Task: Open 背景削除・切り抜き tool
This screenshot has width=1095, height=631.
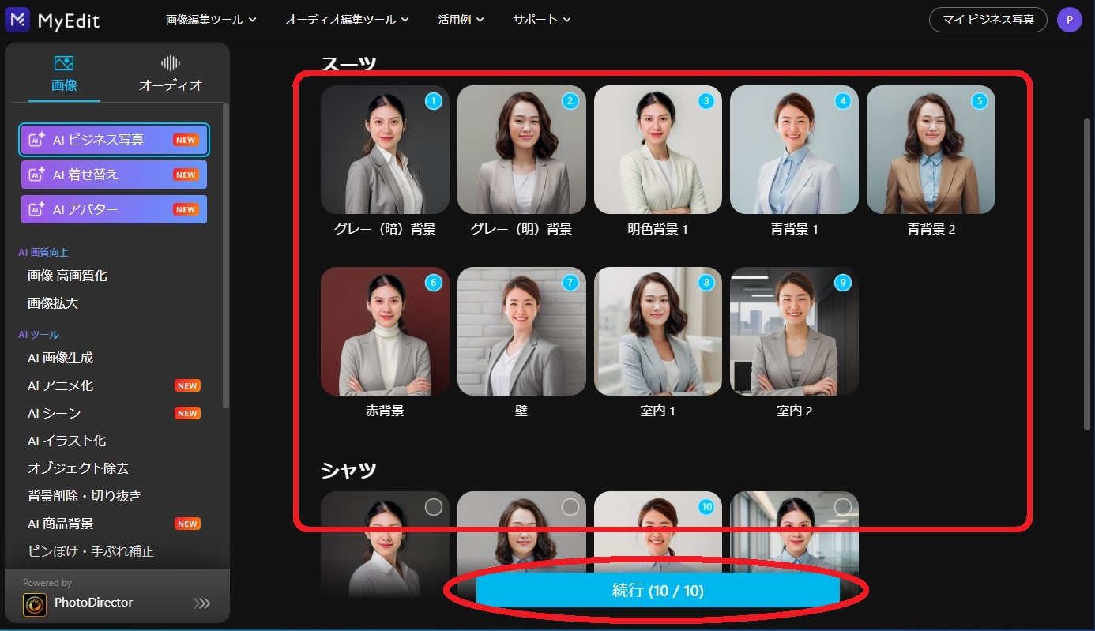Action: pos(85,496)
